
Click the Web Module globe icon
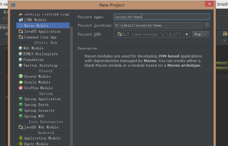pyautogui.click(x=20, y=48)
